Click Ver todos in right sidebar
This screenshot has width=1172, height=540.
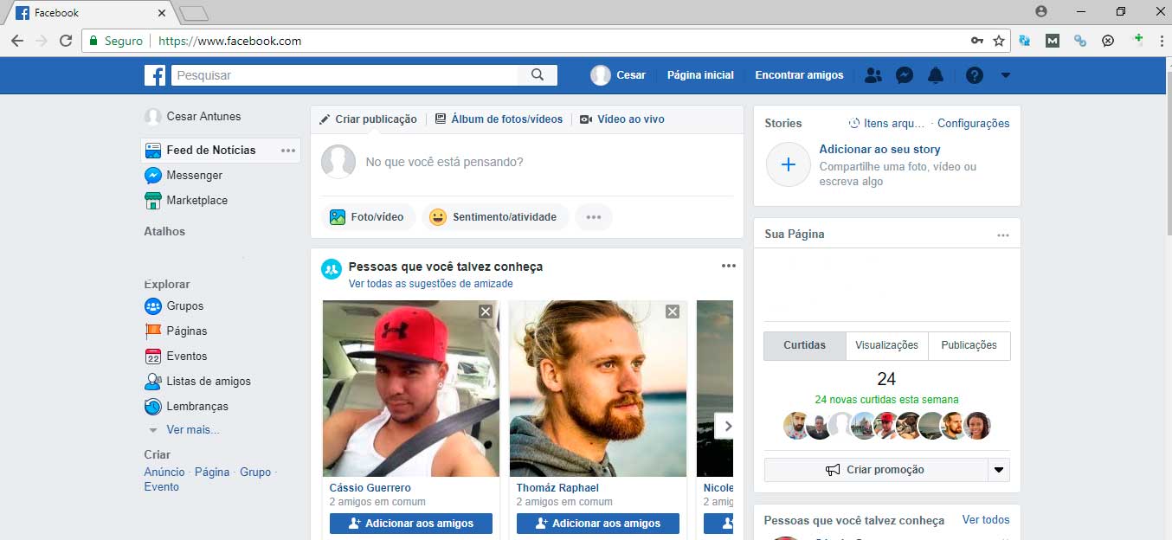pyautogui.click(x=986, y=520)
